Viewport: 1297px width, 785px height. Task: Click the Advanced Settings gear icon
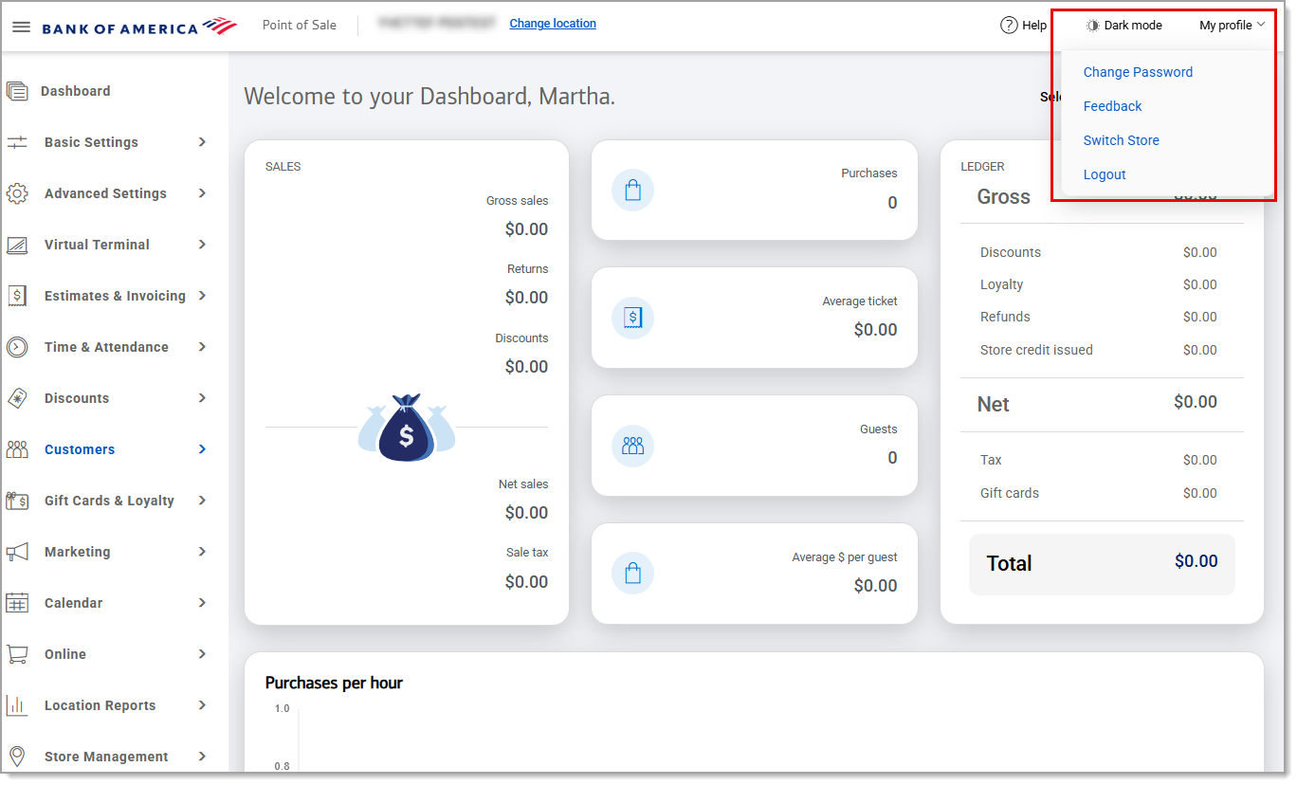click(17, 193)
